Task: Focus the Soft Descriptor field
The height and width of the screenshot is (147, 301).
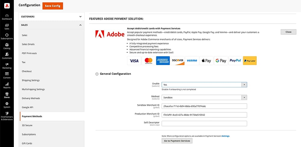Action: click(204, 124)
